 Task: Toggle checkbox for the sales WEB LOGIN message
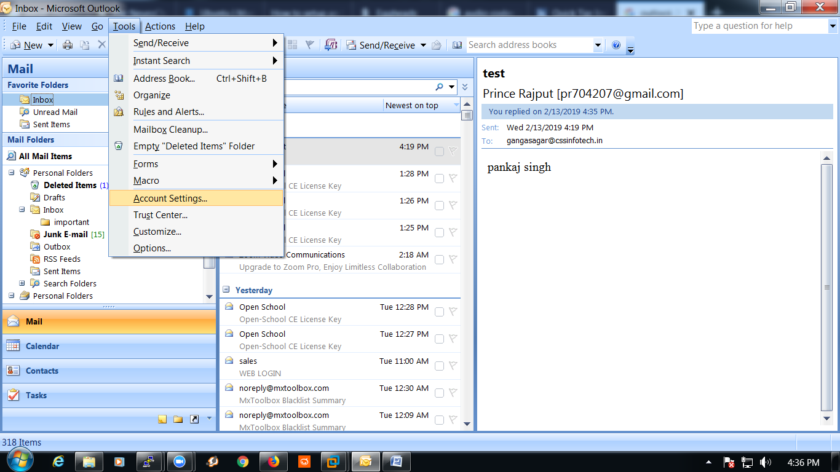pos(439,366)
